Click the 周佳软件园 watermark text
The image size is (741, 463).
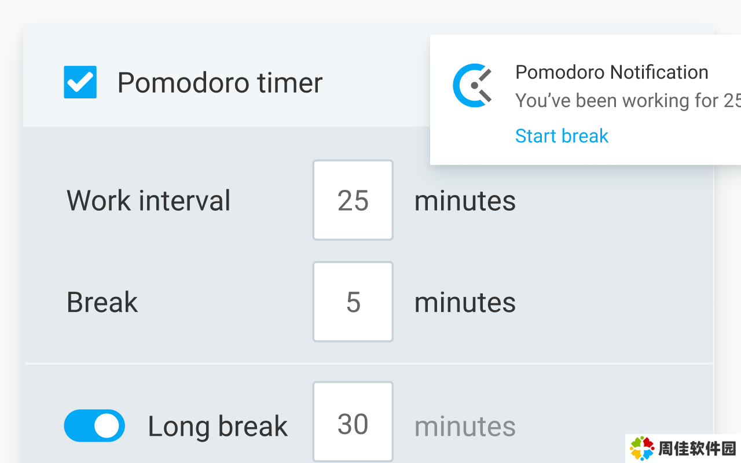point(696,449)
